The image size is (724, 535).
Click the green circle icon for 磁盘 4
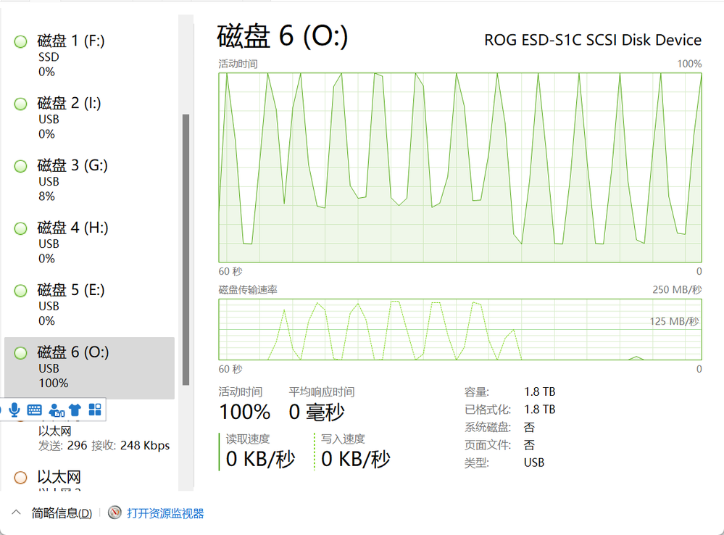click(x=20, y=228)
